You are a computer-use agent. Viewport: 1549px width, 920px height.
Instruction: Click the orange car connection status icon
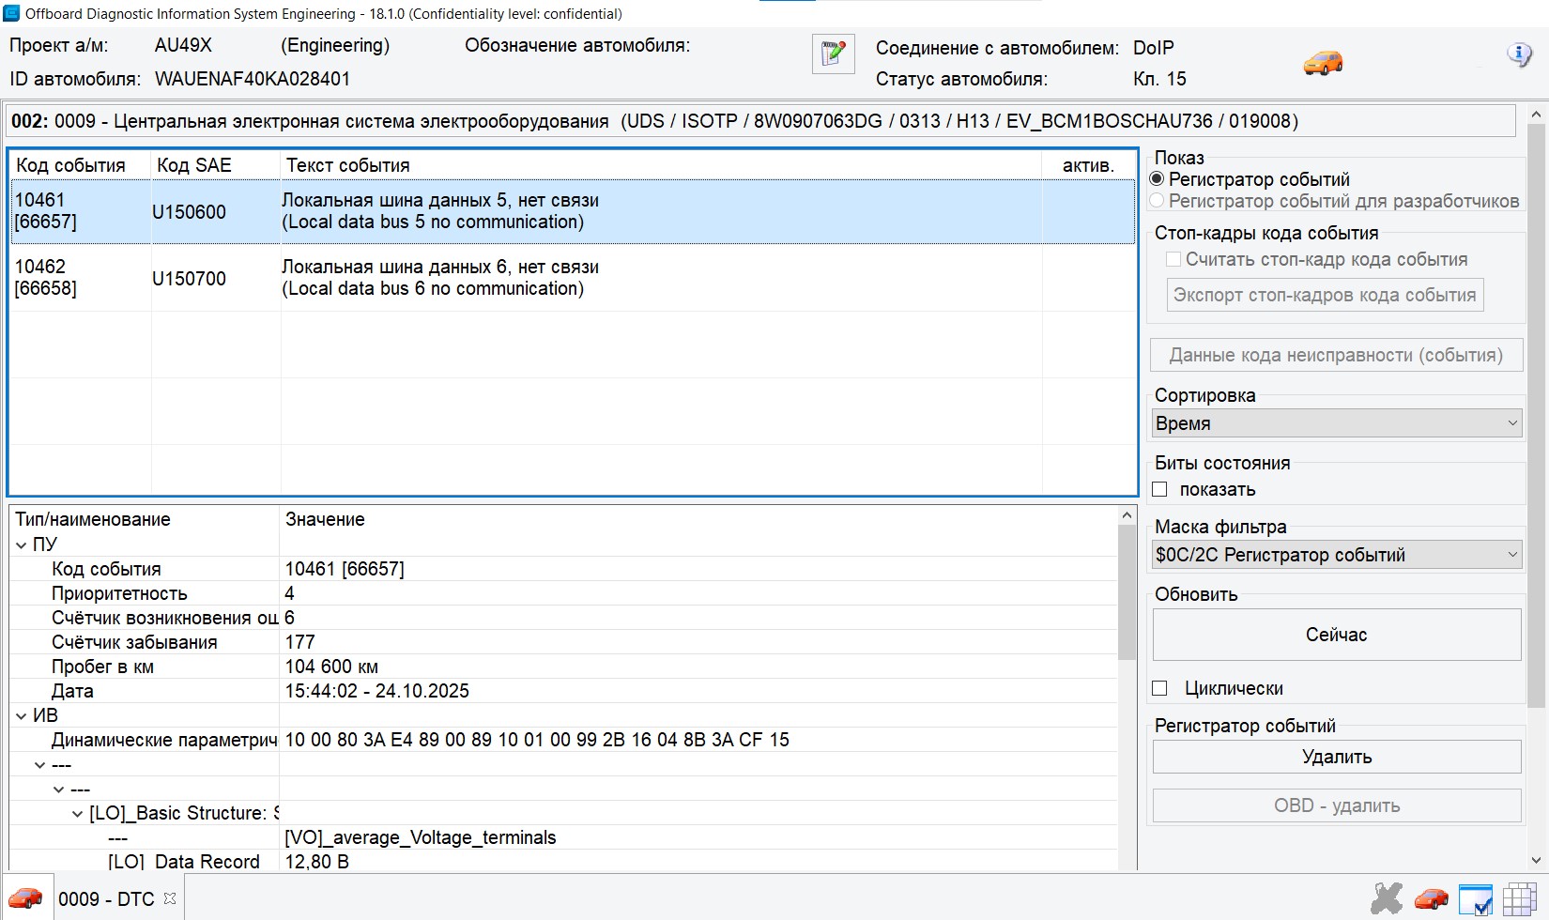pyautogui.click(x=1323, y=63)
